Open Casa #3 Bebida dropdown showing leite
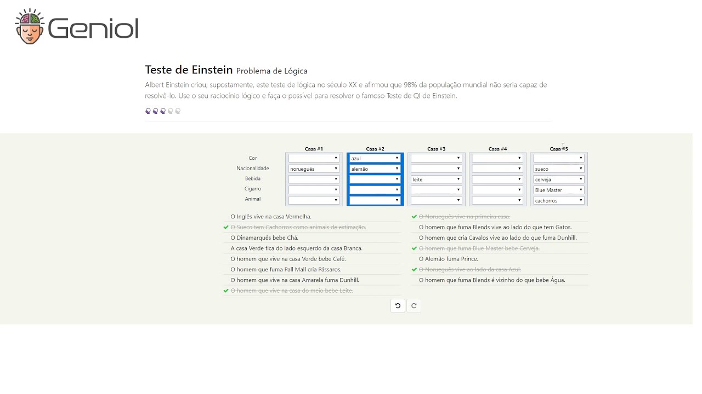This screenshot has width=702, height=394. click(x=437, y=179)
